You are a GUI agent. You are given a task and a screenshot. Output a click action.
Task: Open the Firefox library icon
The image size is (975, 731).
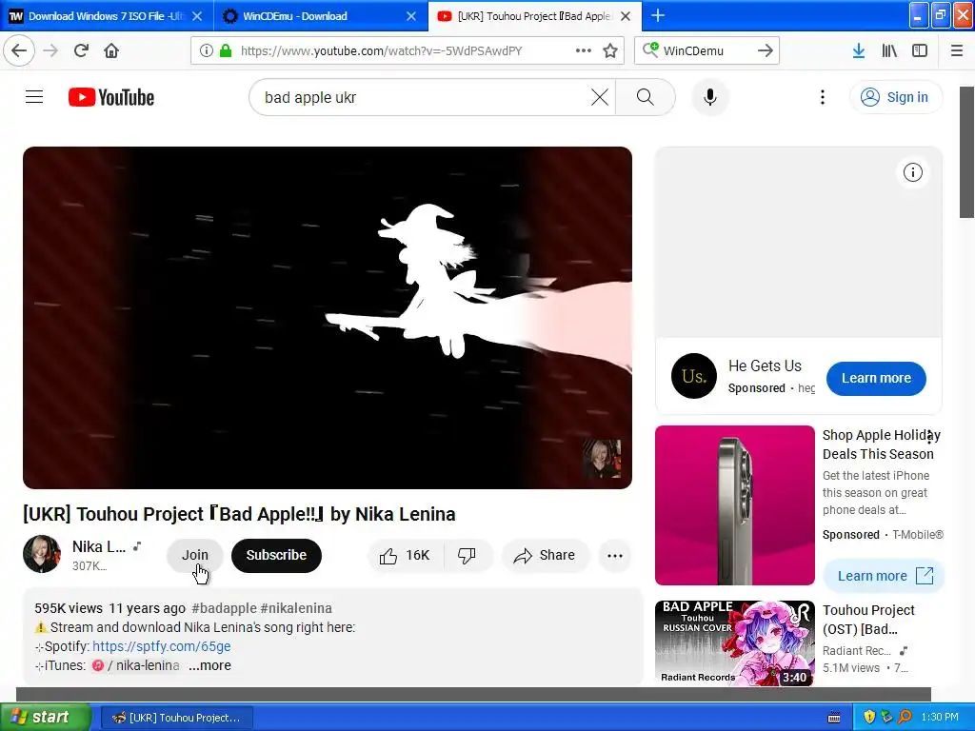pos(889,50)
